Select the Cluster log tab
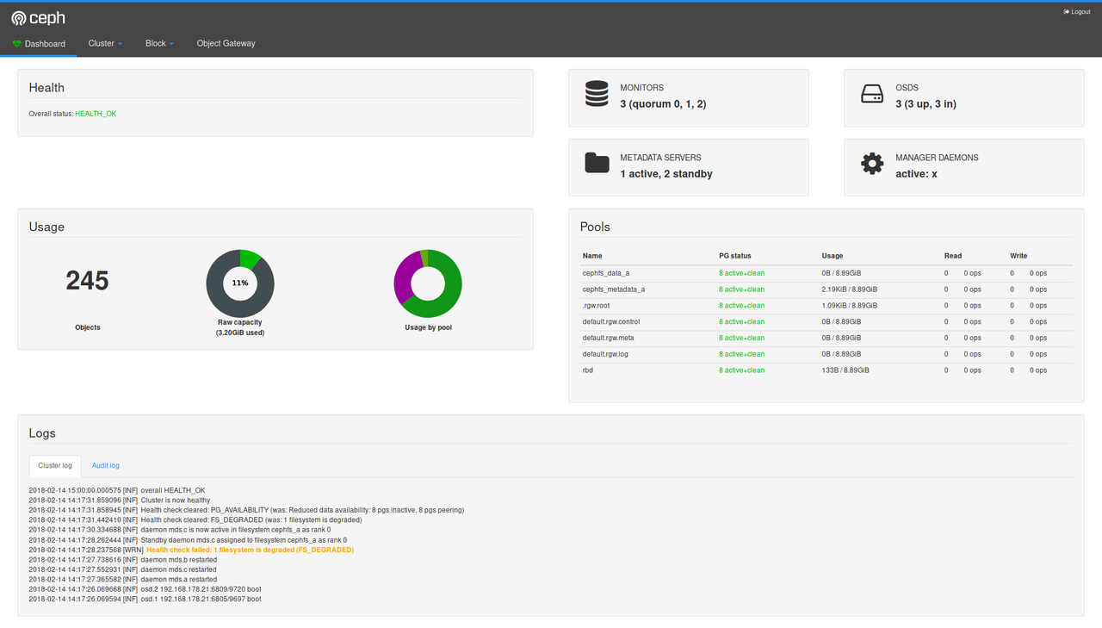This screenshot has width=1102, height=628. [x=55, y=465]
